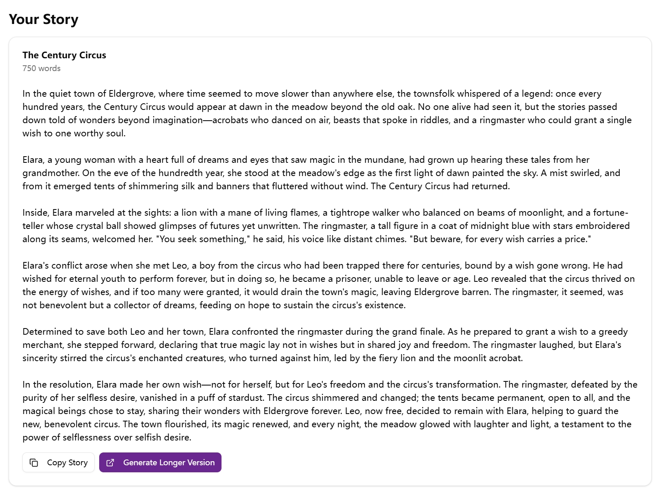The image size is (655, 488).
Task: Click the sentence "The Century Circus had returned."
Action: click(x=440, y=186)
